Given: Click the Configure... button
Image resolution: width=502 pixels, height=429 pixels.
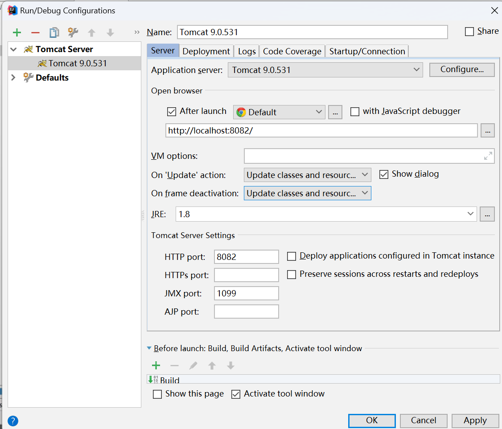Looking at the screenshot, I should coord(462,69).
